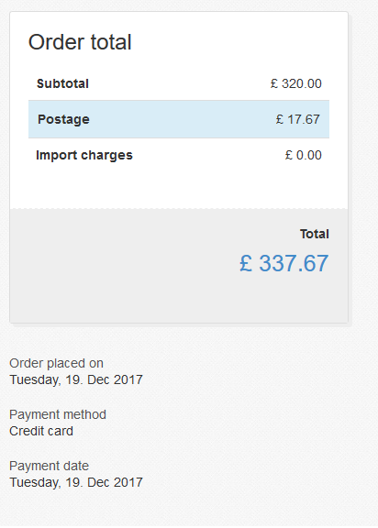Select the highlighted Postage row
Screen dimensions: 378x528
pyautogui.click(x=179, y=119)
